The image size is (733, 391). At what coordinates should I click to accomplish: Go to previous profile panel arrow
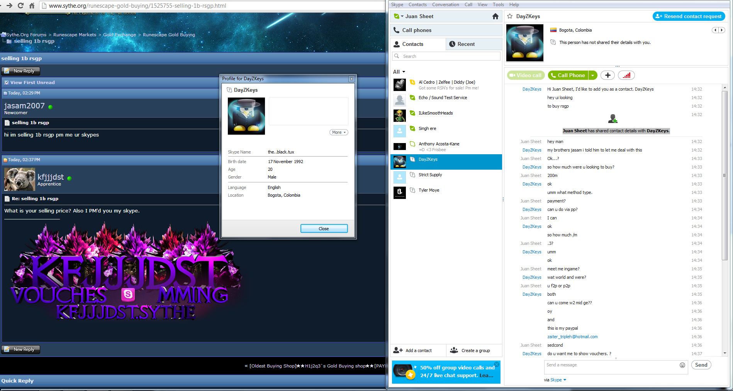(x=715, y=30)
